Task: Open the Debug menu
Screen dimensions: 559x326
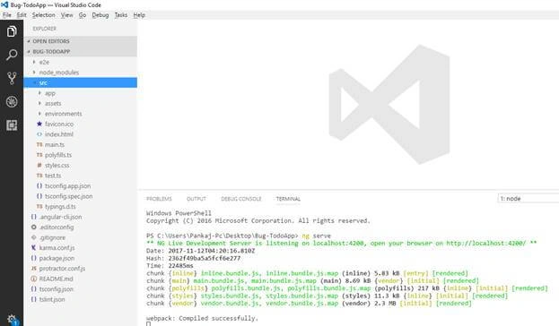Action: pyautogui.click(x=100, y=15)
